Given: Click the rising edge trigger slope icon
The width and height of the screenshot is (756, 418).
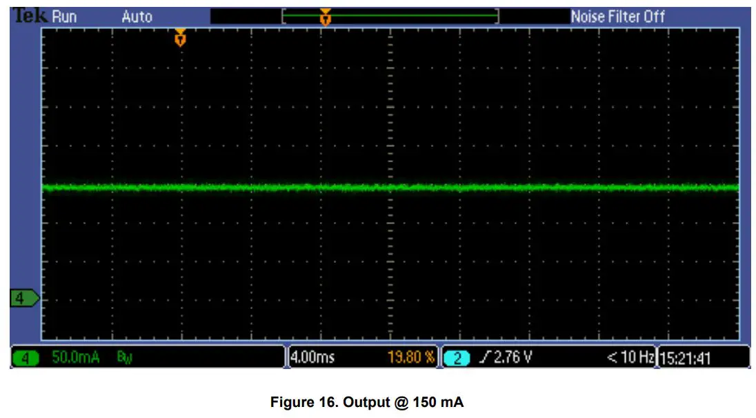Looking at the screenshot, I should (x=484, y=357).
